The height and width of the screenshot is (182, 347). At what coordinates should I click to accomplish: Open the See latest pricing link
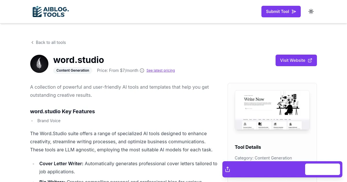[160, 70]
